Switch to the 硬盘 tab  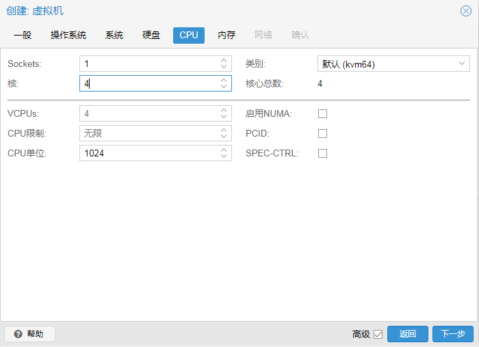coord(151,35)
